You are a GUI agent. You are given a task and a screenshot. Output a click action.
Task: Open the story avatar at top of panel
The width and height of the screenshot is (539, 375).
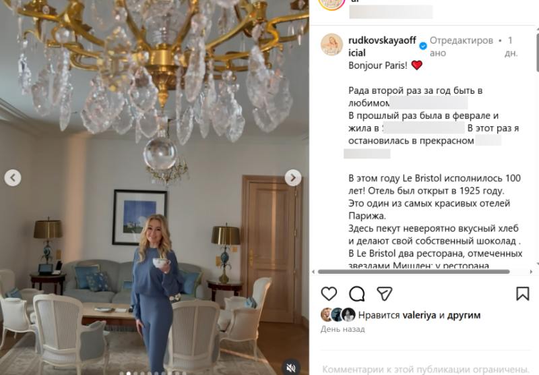(331, 4)
